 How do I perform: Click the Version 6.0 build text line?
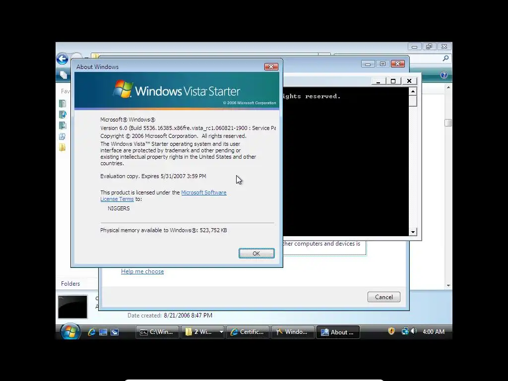(188, 128)
